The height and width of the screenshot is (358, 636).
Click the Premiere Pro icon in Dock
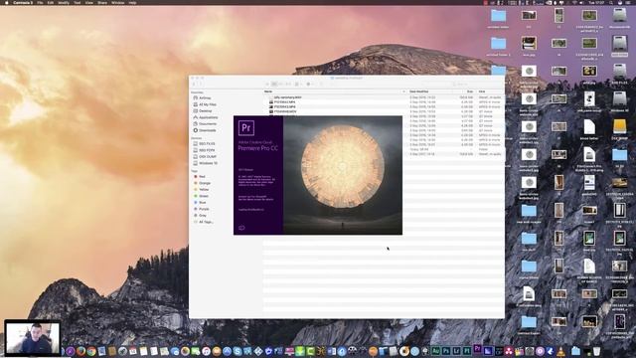[x=477, y=349]
